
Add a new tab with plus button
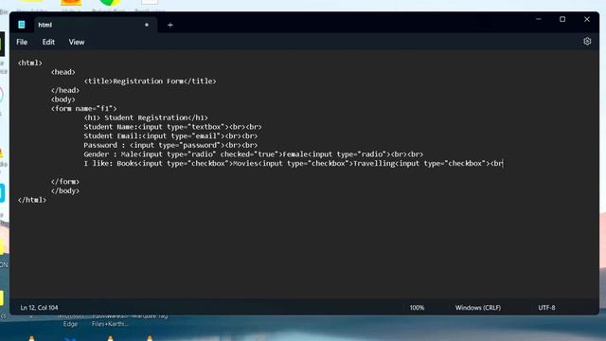[170, 26]
